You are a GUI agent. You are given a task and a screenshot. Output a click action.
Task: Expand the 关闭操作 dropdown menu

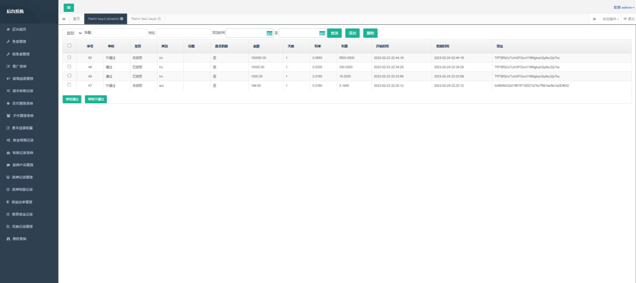611,19
